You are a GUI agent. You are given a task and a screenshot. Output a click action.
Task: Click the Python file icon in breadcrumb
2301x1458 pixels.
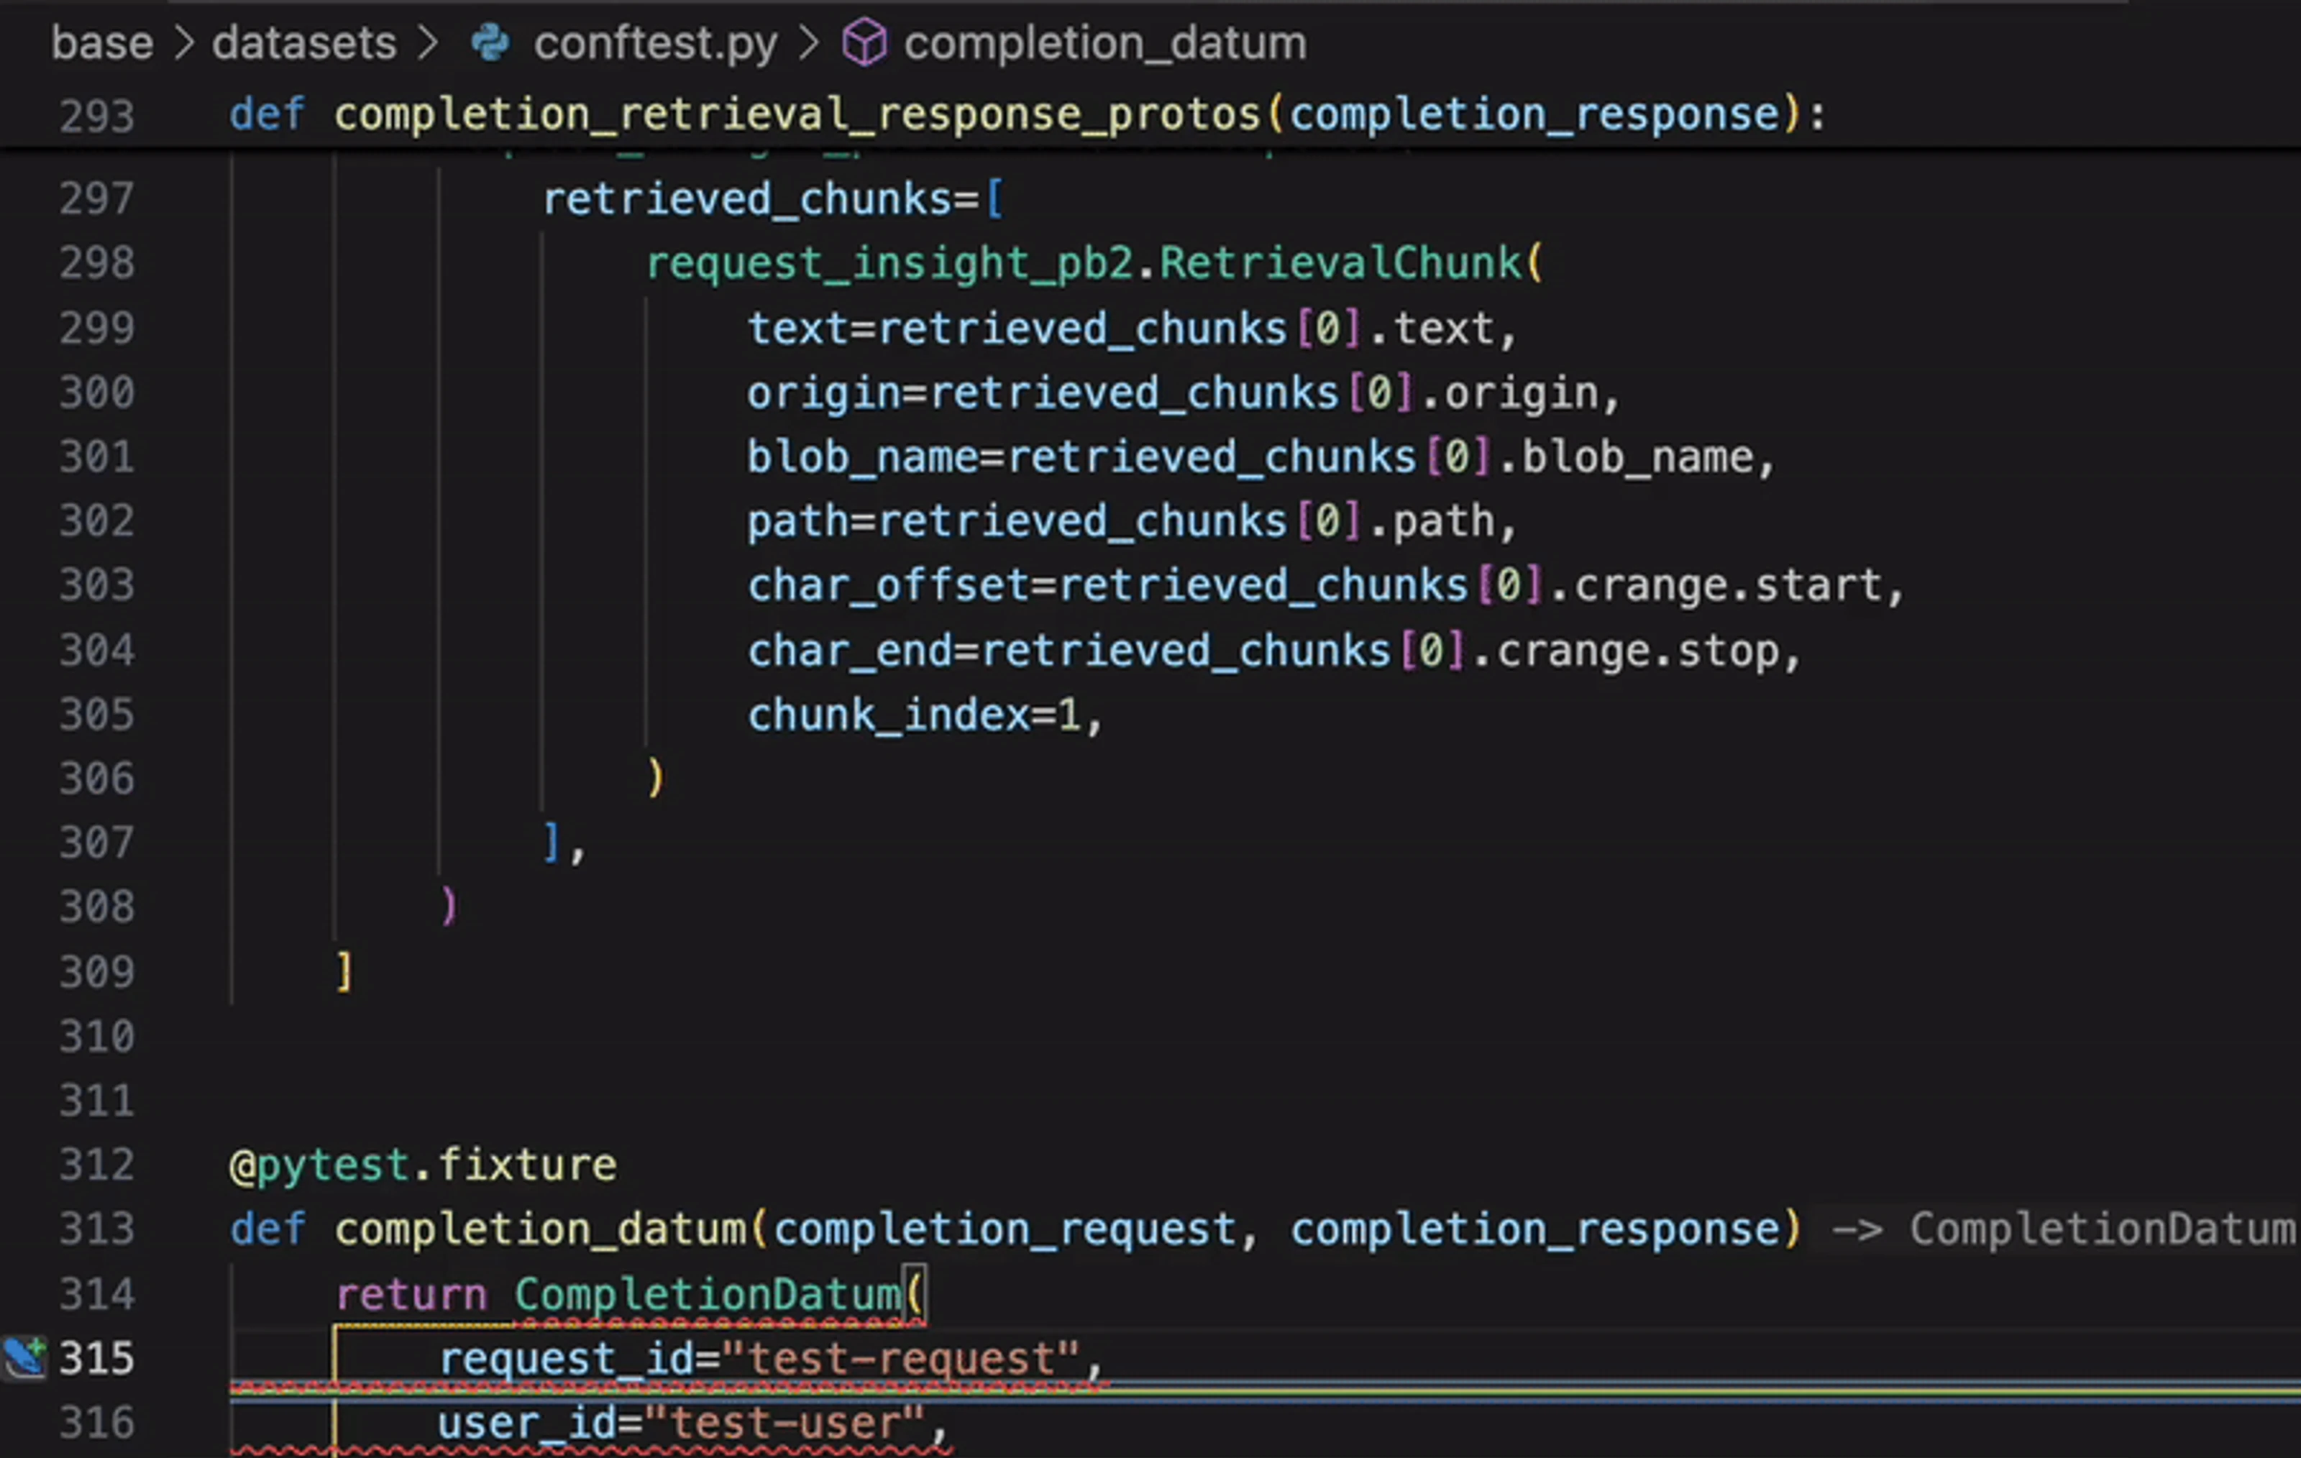[x=490, y=43]
